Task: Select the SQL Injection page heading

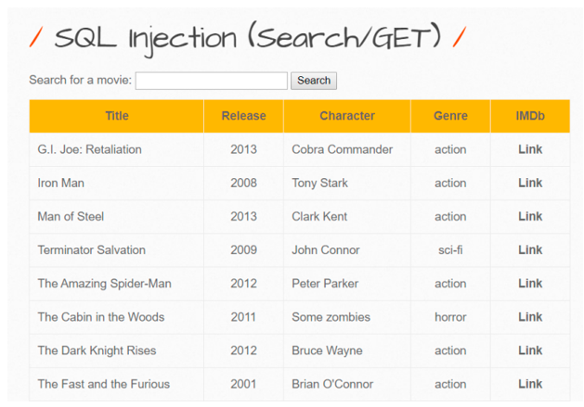Action: [247, 38]
